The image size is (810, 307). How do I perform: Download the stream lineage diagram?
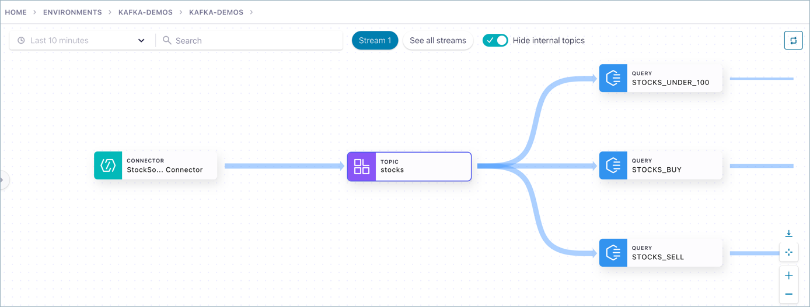point(788,234)
